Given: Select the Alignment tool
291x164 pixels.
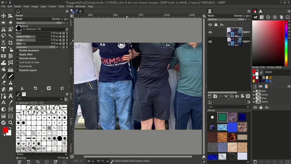Looking at the screenshot, I should pos(10,16).
